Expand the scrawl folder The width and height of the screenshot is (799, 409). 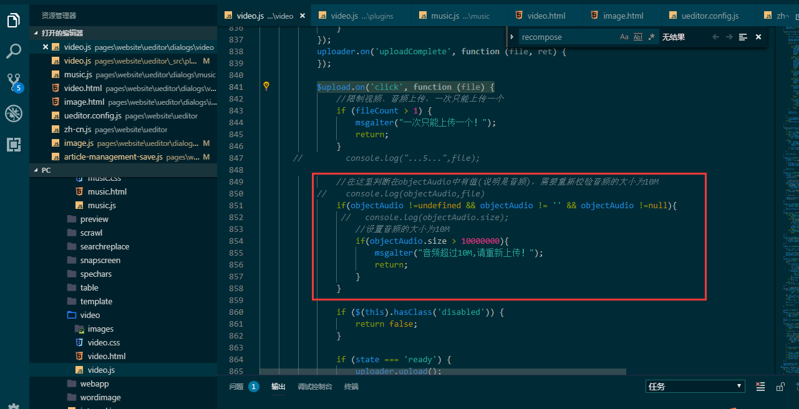[x=91, y=233]
